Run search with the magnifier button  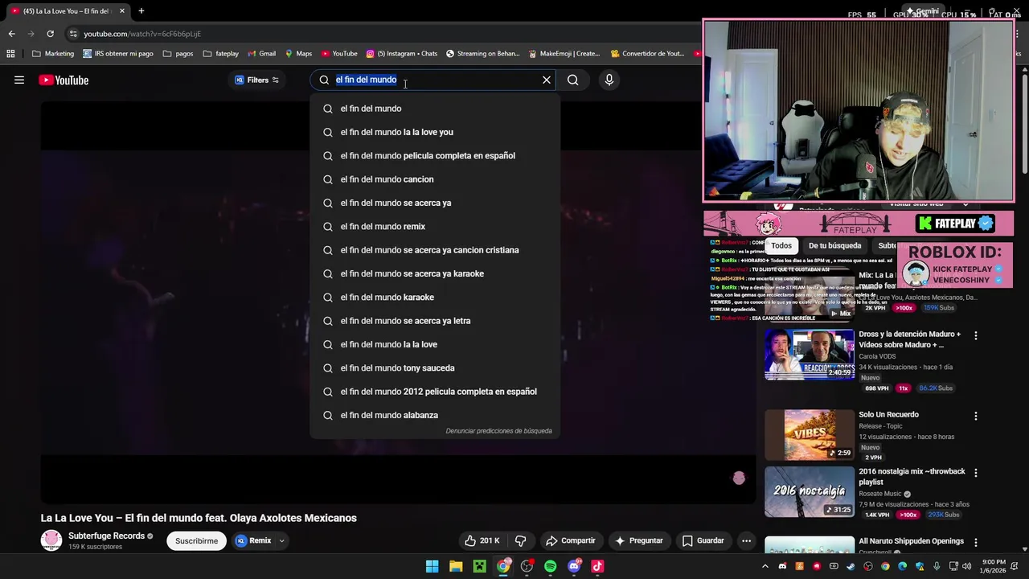point(572,80)
